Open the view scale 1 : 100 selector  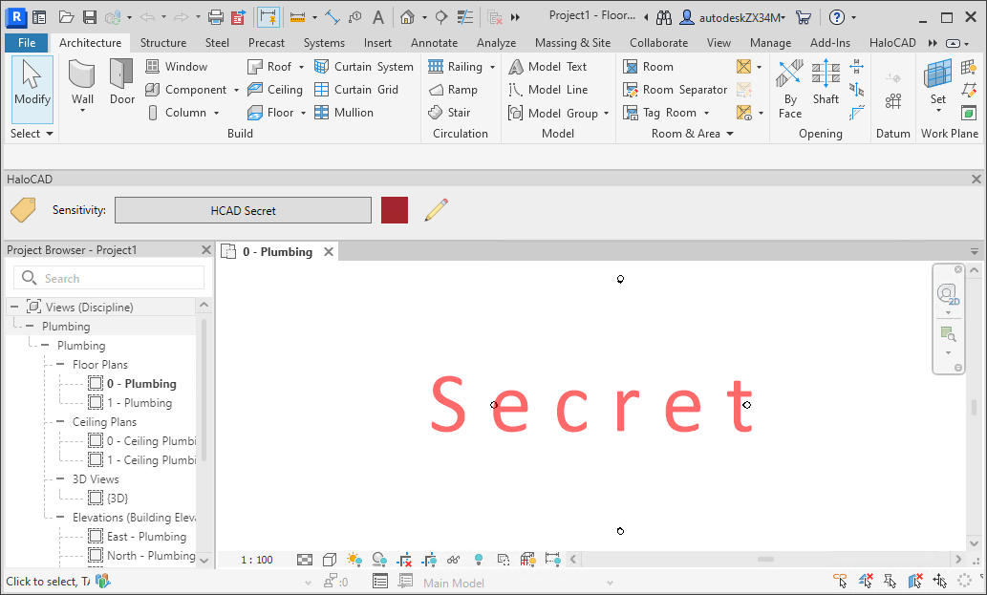[256, 560]
